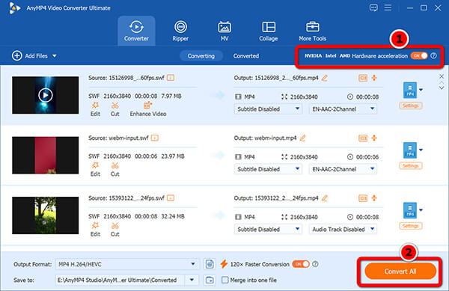449x291 pixels.
Task: Play the 15126998 60fps video thumbnail
Action: [45, 95]
